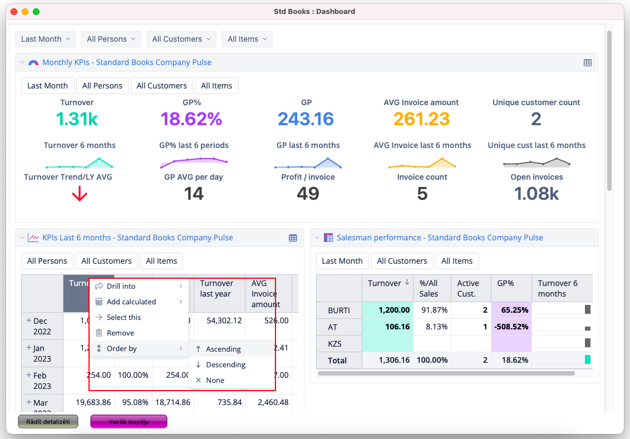630x439 pixels.
Task: Expand the Dec 2022 row
Action: coord(29,320)
